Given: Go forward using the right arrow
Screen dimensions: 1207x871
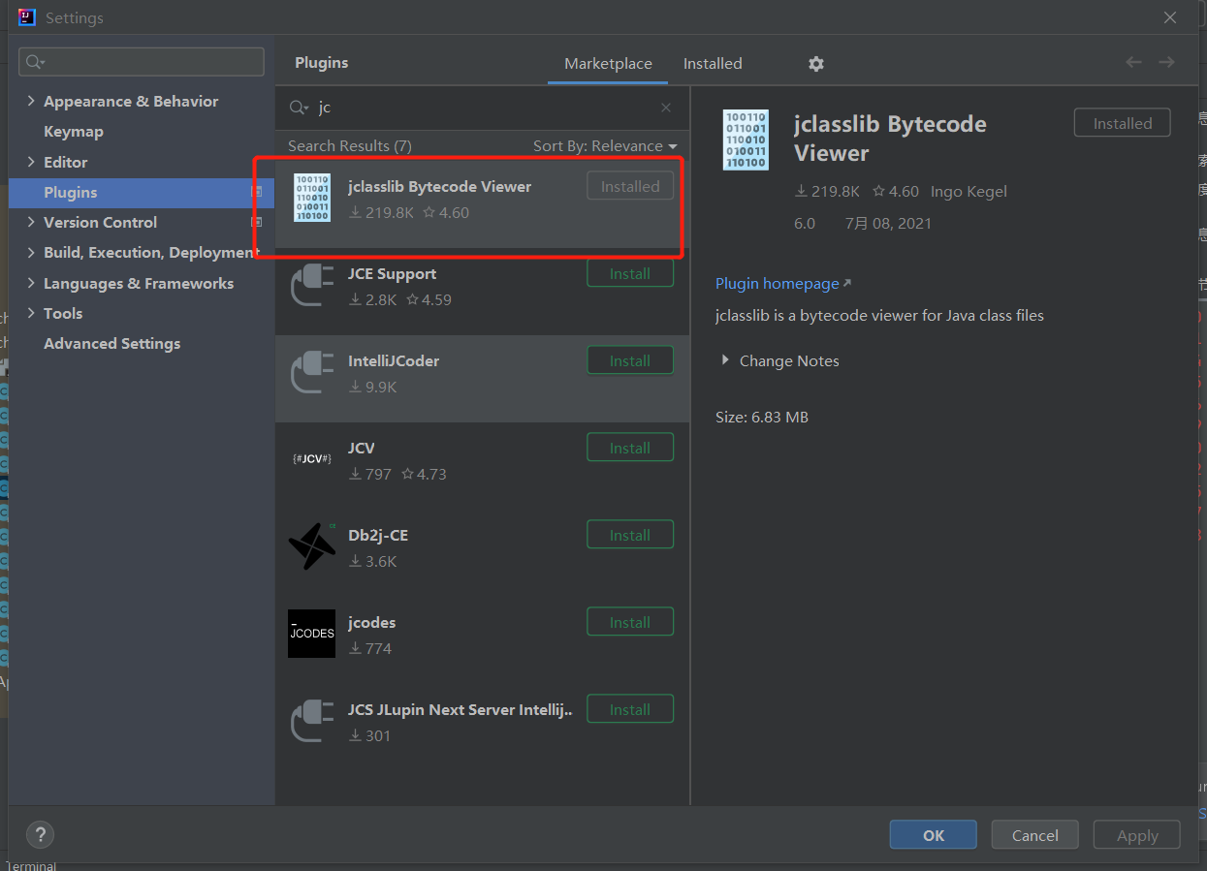Looking at the screenshot, I should [x=1166, y=63].
